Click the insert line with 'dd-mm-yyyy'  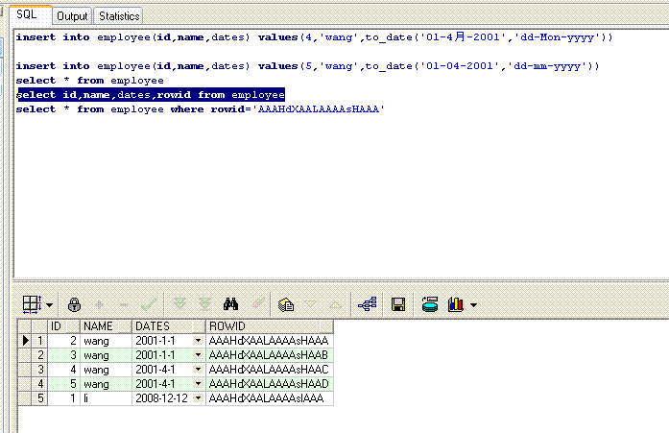coord(307,66)
